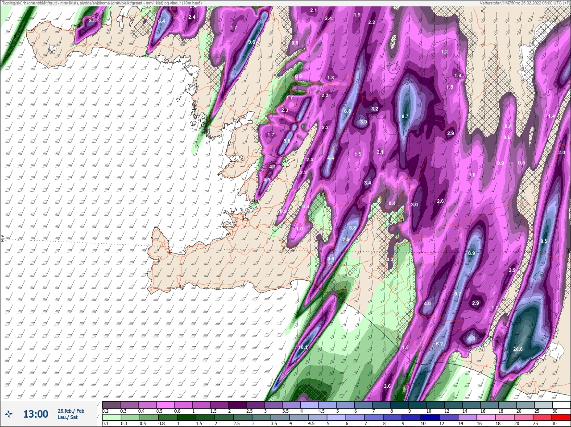Click the 9.6 precipitation value on map
571x427 pixels.
[252, 42]
